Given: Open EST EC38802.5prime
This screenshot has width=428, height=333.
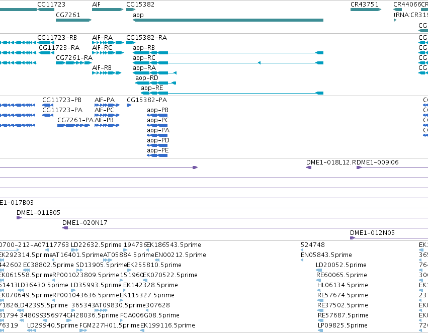Looking at the screenshot, I should pyautogui.click(x=27, y=270).
